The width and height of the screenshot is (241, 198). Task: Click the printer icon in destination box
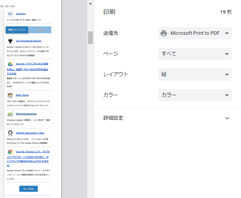pos(164,33)
